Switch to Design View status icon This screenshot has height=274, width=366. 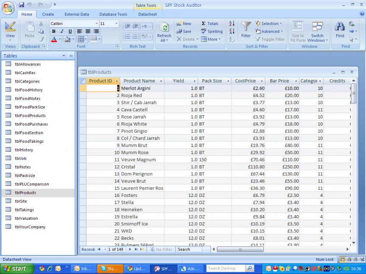(x=362, y=259)
